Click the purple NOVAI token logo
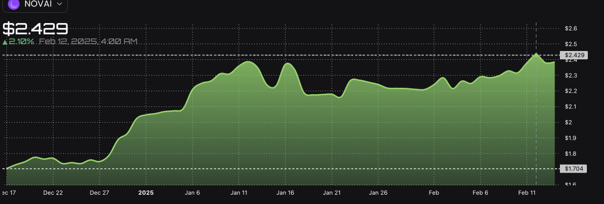The width and height of the screenshot is (604, 204). [x=14, y=4]
